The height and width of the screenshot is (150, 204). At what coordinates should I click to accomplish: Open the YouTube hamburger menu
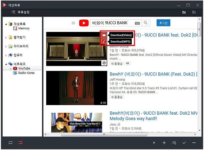(x=73, y=23)
